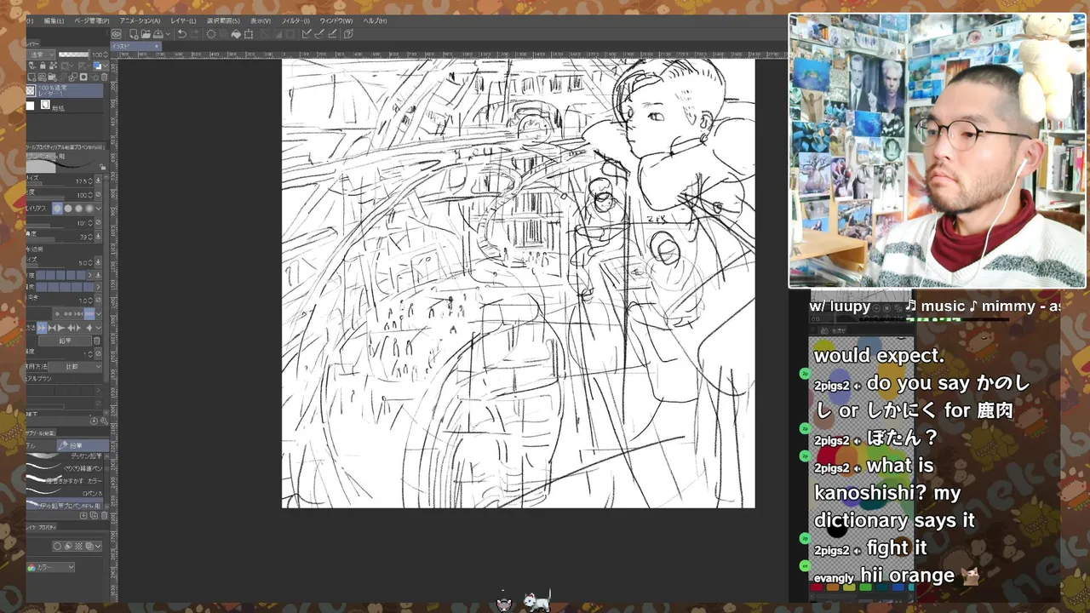Click the 鉛筆 brush tip button
The image size is (1090, 613).
pos(65,341)
